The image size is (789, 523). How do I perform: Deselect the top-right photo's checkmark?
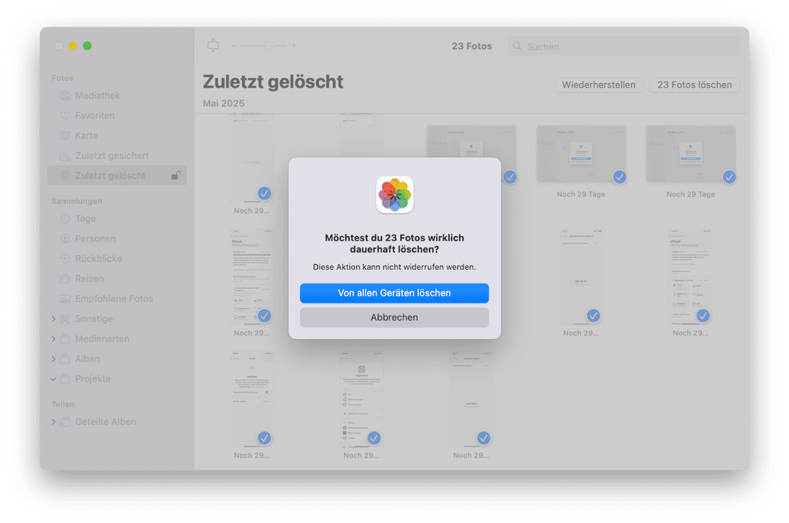tap(729, 176)
